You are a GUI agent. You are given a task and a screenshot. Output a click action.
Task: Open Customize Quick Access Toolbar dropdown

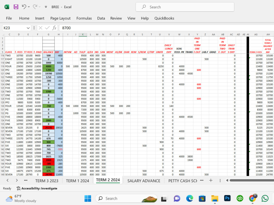click(x=46, y=7)
